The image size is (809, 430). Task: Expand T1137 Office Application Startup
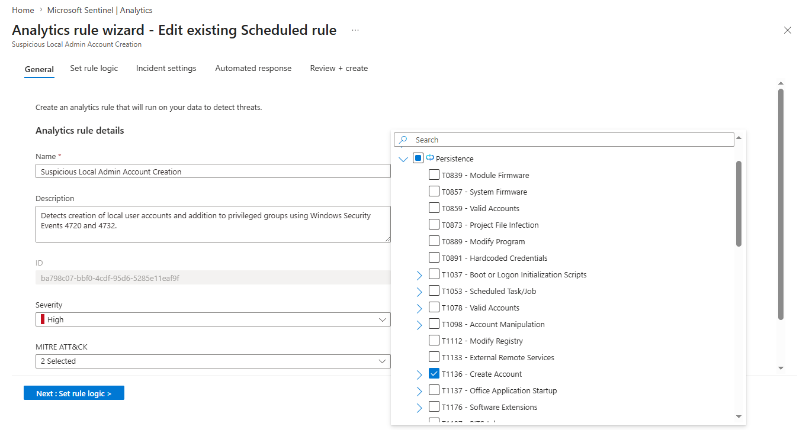419,391
